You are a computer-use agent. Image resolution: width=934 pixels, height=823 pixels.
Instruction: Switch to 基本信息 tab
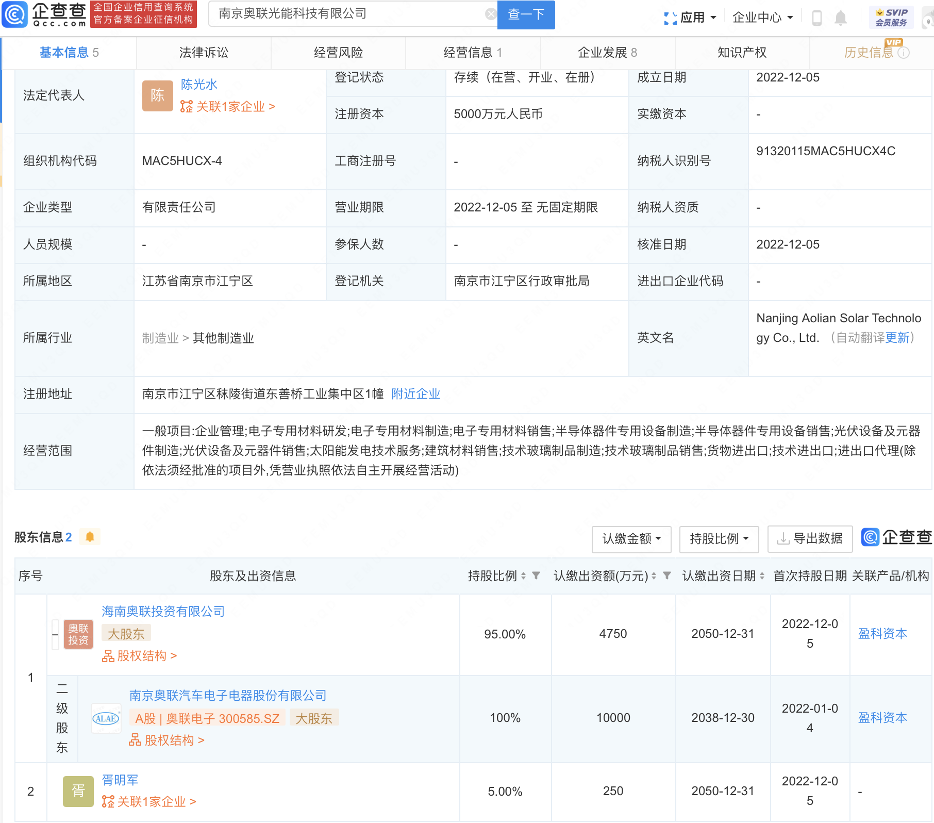[69, 53]
